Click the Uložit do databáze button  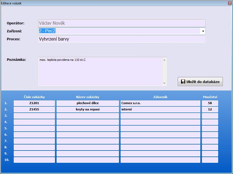click(x=200, y=81)
